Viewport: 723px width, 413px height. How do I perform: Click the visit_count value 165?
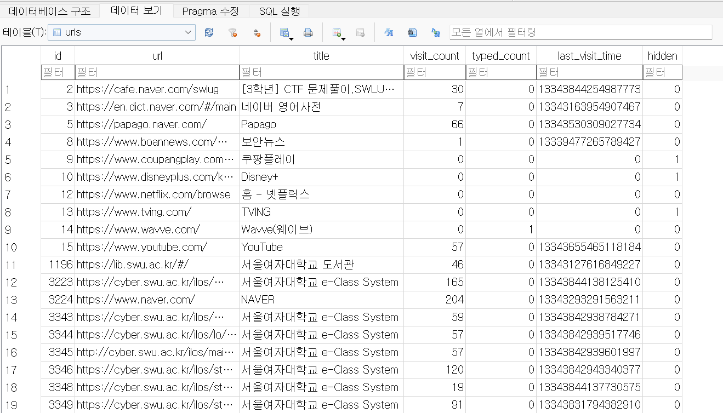click(435, 282)
